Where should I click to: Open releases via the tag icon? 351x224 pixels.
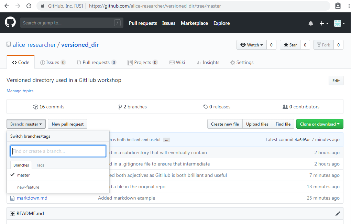tap(206, 107)
